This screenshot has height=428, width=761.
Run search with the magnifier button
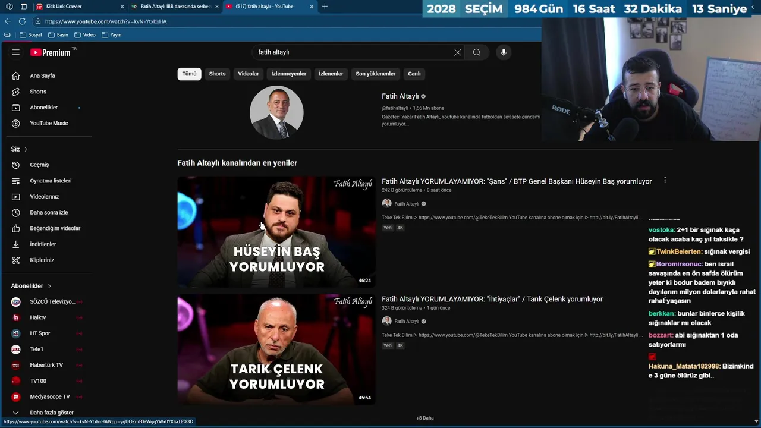point(477,52)
